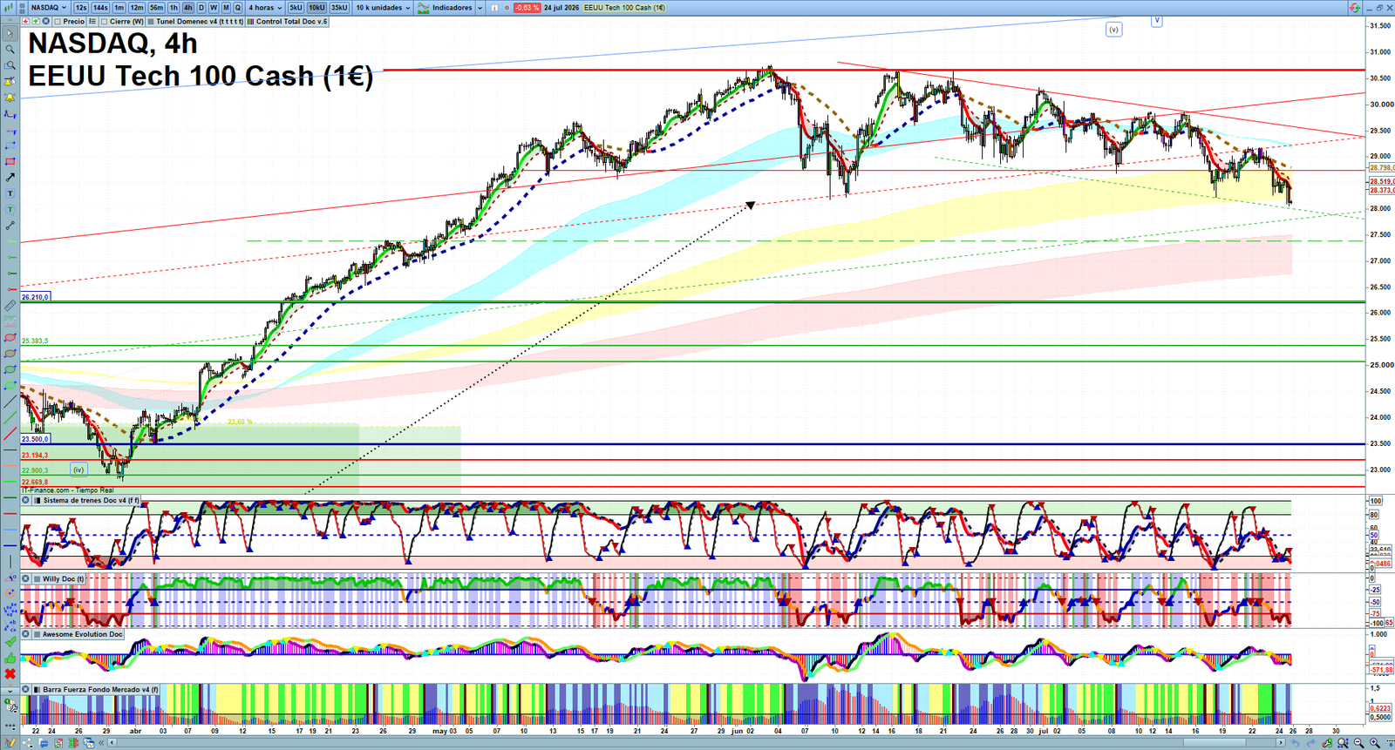Toggle the 10kU units button
Screen dimensions: 1395x750
(x=316, y=7)
